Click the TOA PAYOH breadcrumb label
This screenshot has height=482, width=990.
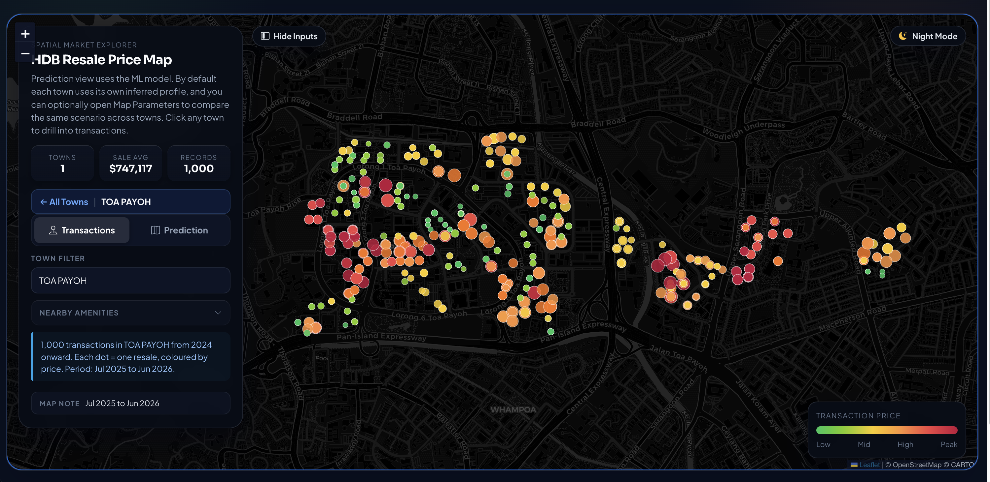pos(126,202)
